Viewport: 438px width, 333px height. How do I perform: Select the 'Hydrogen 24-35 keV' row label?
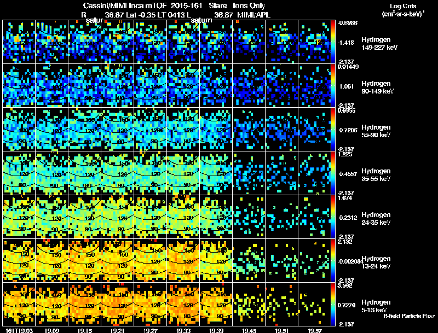pos(376,219)
